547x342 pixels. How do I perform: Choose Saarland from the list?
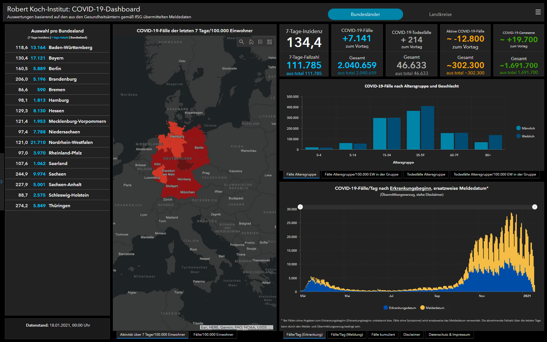(x=57, y=163)
